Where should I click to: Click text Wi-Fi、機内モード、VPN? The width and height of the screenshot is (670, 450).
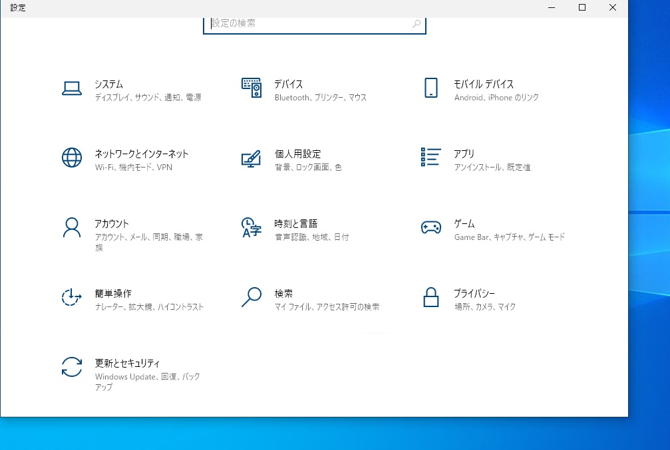pos(134,167)
